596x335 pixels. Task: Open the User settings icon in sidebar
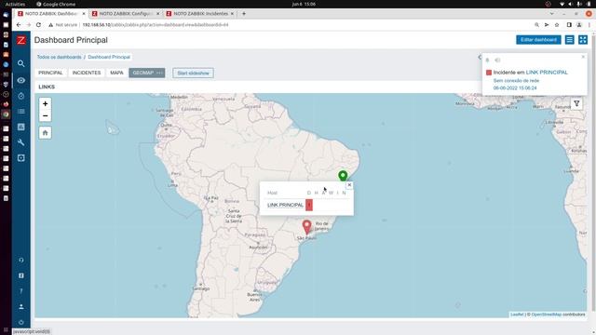21,306
